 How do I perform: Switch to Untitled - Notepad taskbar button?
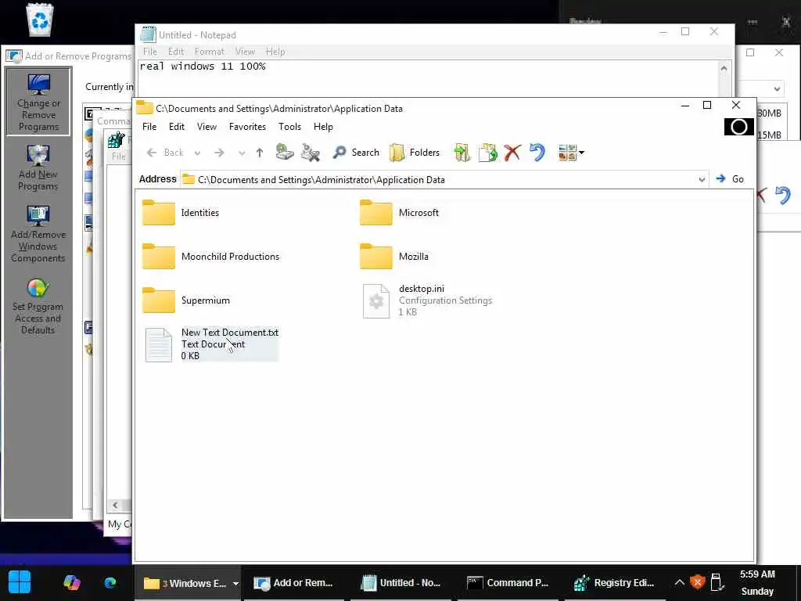point(400,583)
